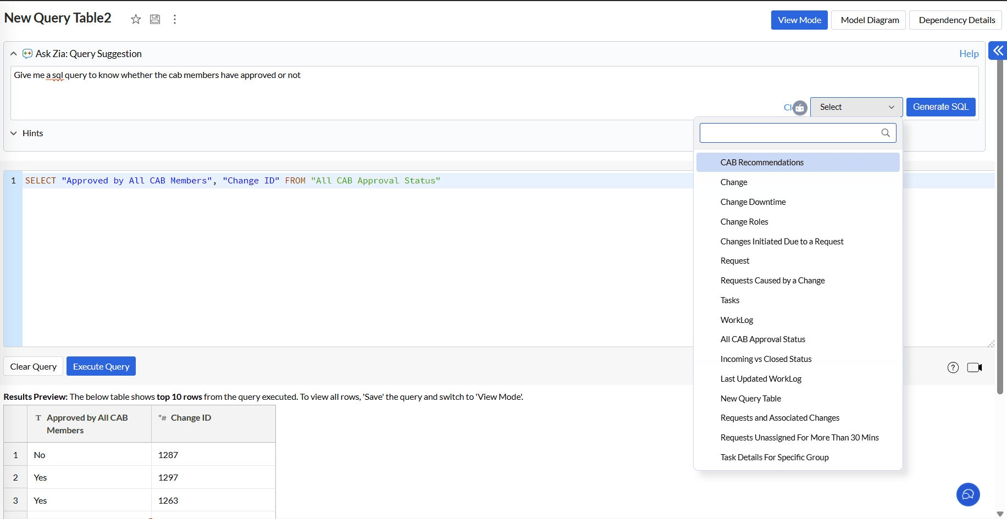Collapse the Ask Zia Query Suggestion section
This screenshot has width=1007, height=519.
[14, 54]
